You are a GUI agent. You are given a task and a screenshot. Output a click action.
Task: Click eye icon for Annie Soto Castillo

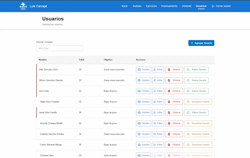coord(139,113)
